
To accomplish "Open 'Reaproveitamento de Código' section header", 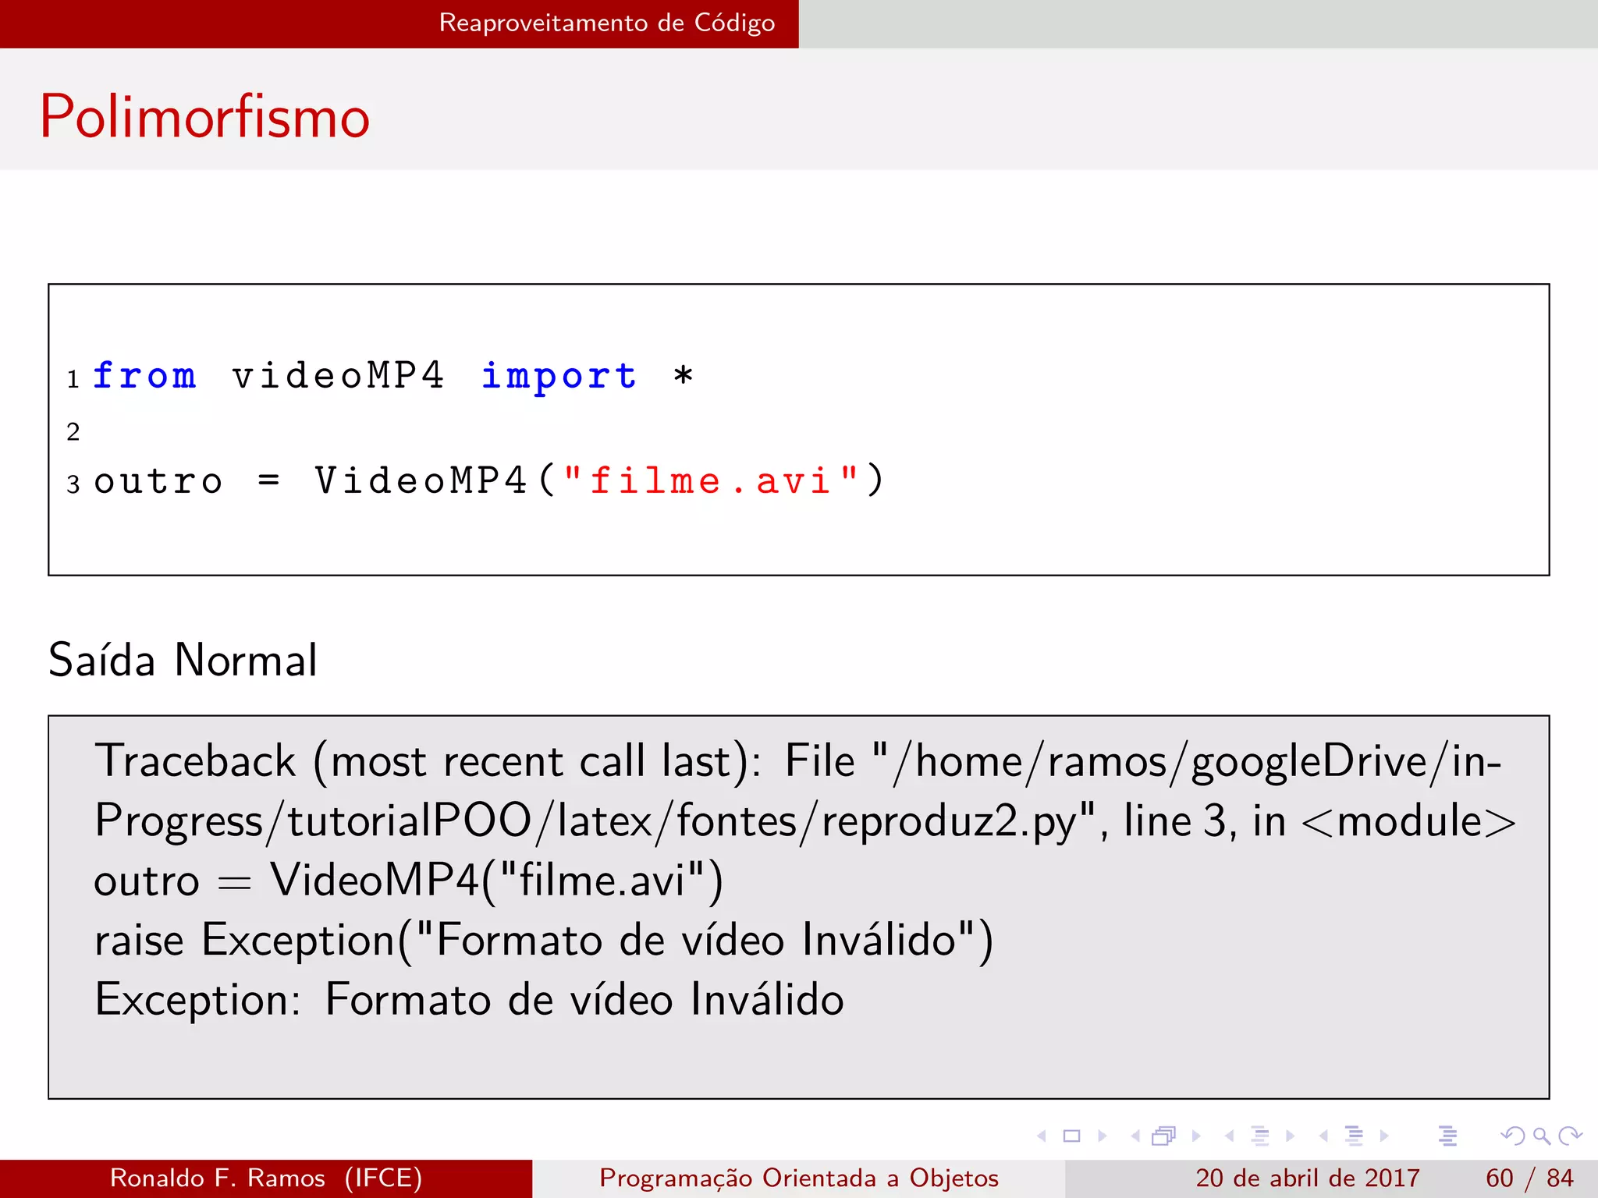I will point(607,23).
